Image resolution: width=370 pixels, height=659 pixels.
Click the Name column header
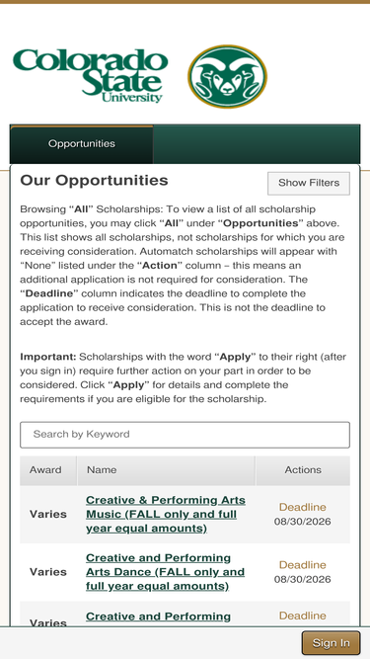tap(102, 470)
